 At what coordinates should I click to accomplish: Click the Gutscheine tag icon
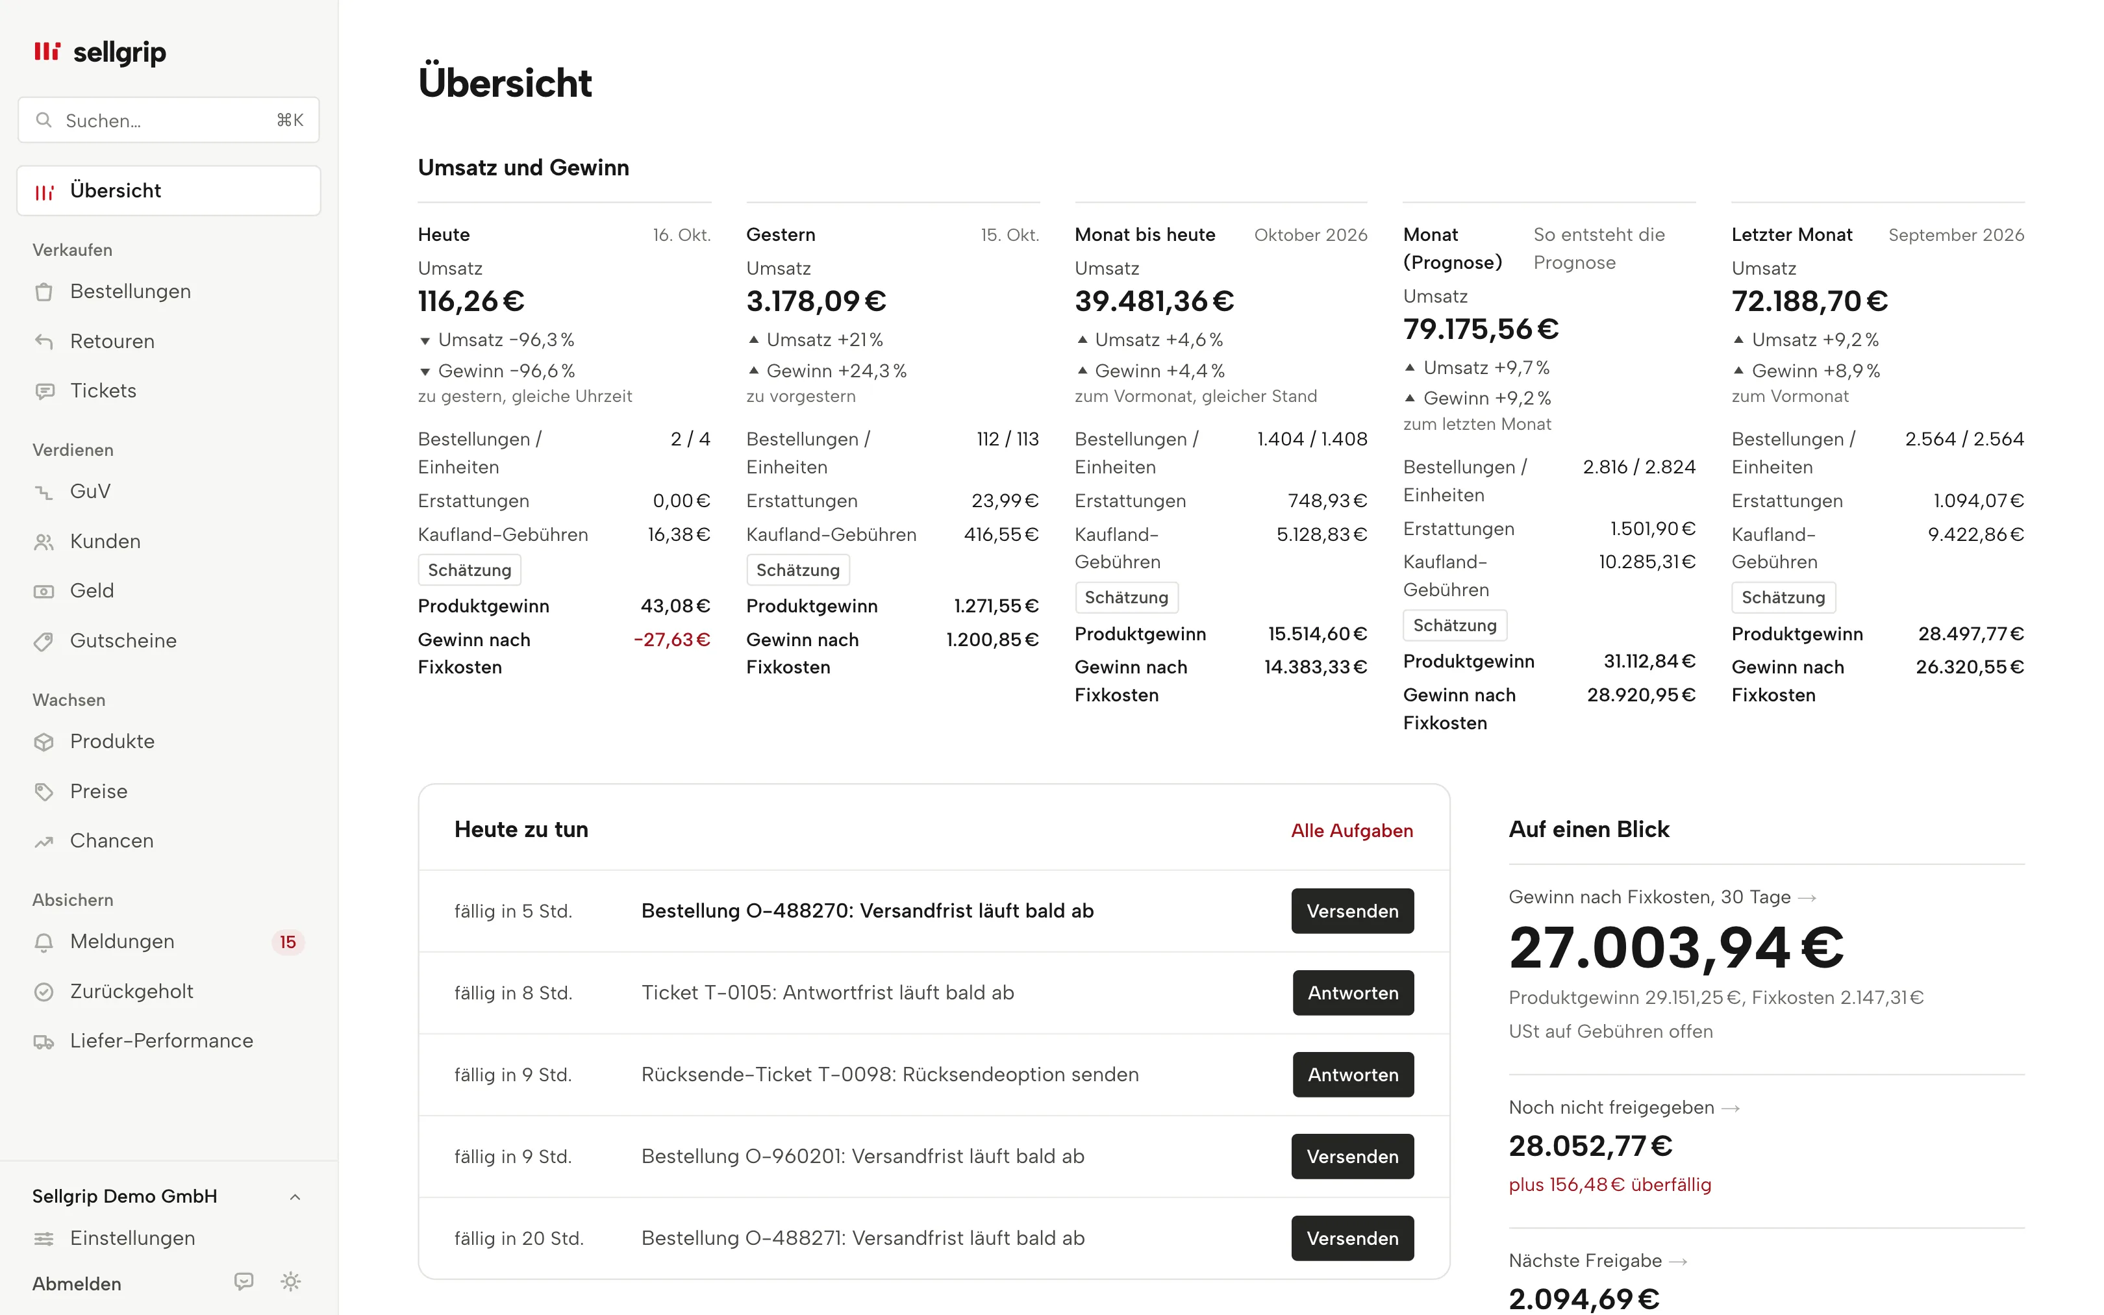point(44,641)
